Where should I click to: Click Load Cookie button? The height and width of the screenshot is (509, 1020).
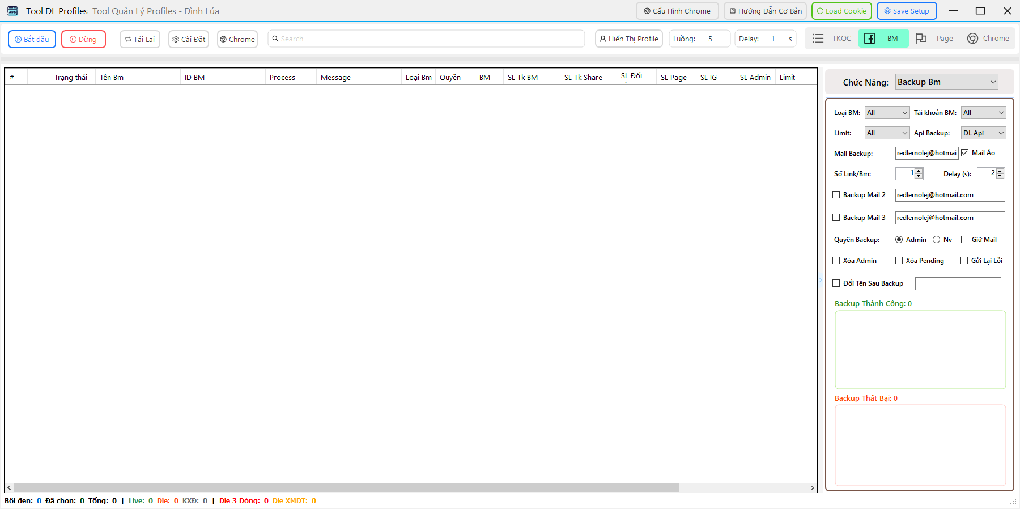[841, 11]
